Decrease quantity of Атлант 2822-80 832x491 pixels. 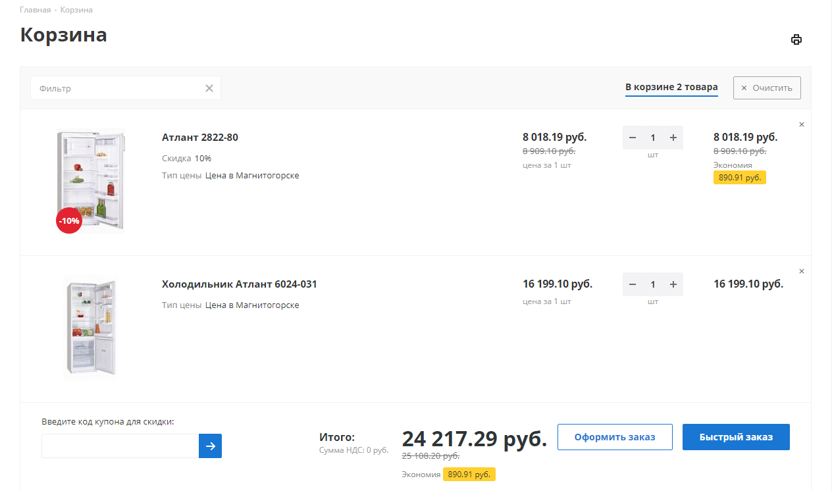633,138
